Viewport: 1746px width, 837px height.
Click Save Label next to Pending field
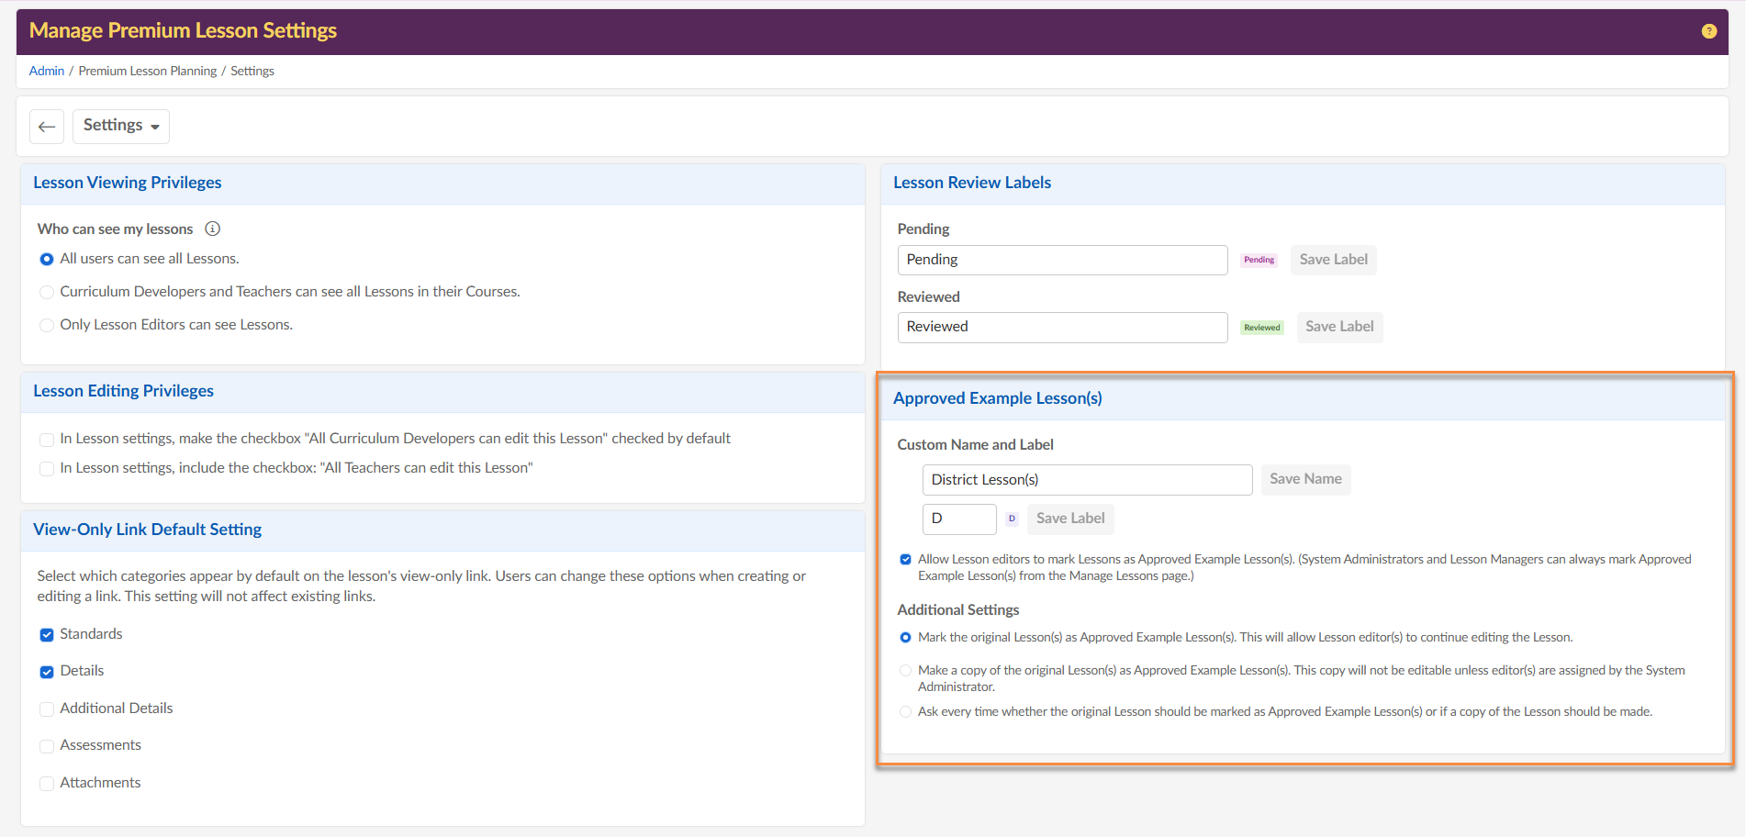coord(1333,260)
